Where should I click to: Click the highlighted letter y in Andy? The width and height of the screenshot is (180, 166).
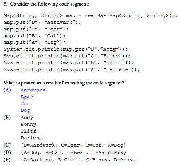pyautogui.click(x=114, y=50)
